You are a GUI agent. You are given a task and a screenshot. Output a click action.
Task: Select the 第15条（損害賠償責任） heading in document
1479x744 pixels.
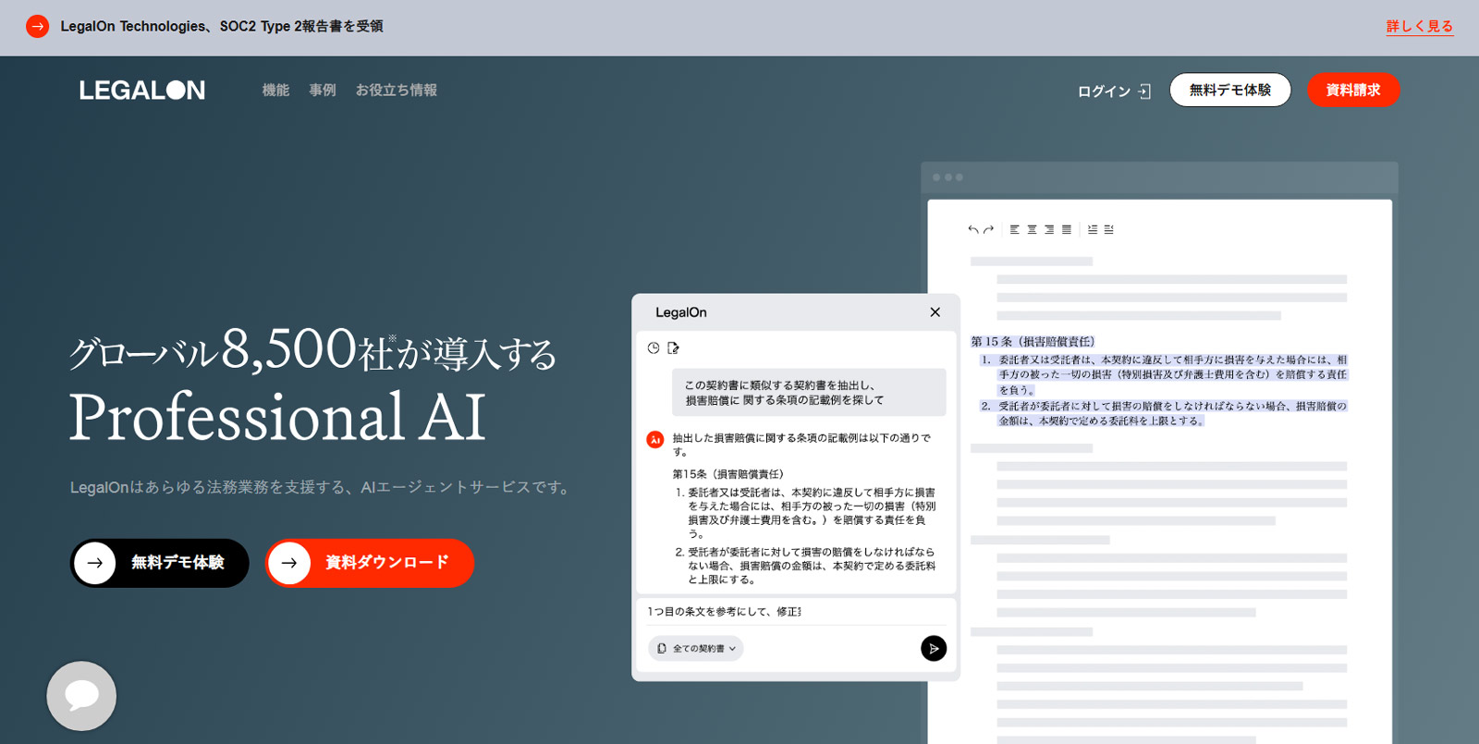[1033, 342]
